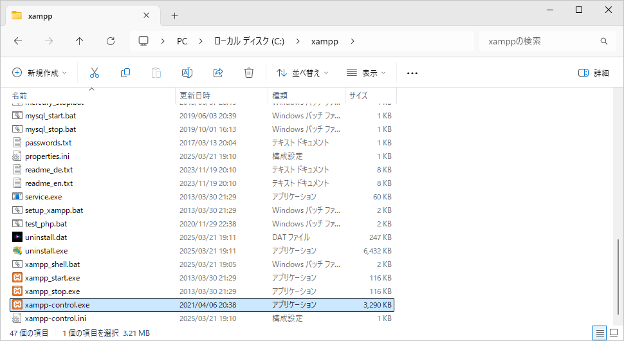
Task: Click the properties.ini gear file icon
Action: point(17,156)
